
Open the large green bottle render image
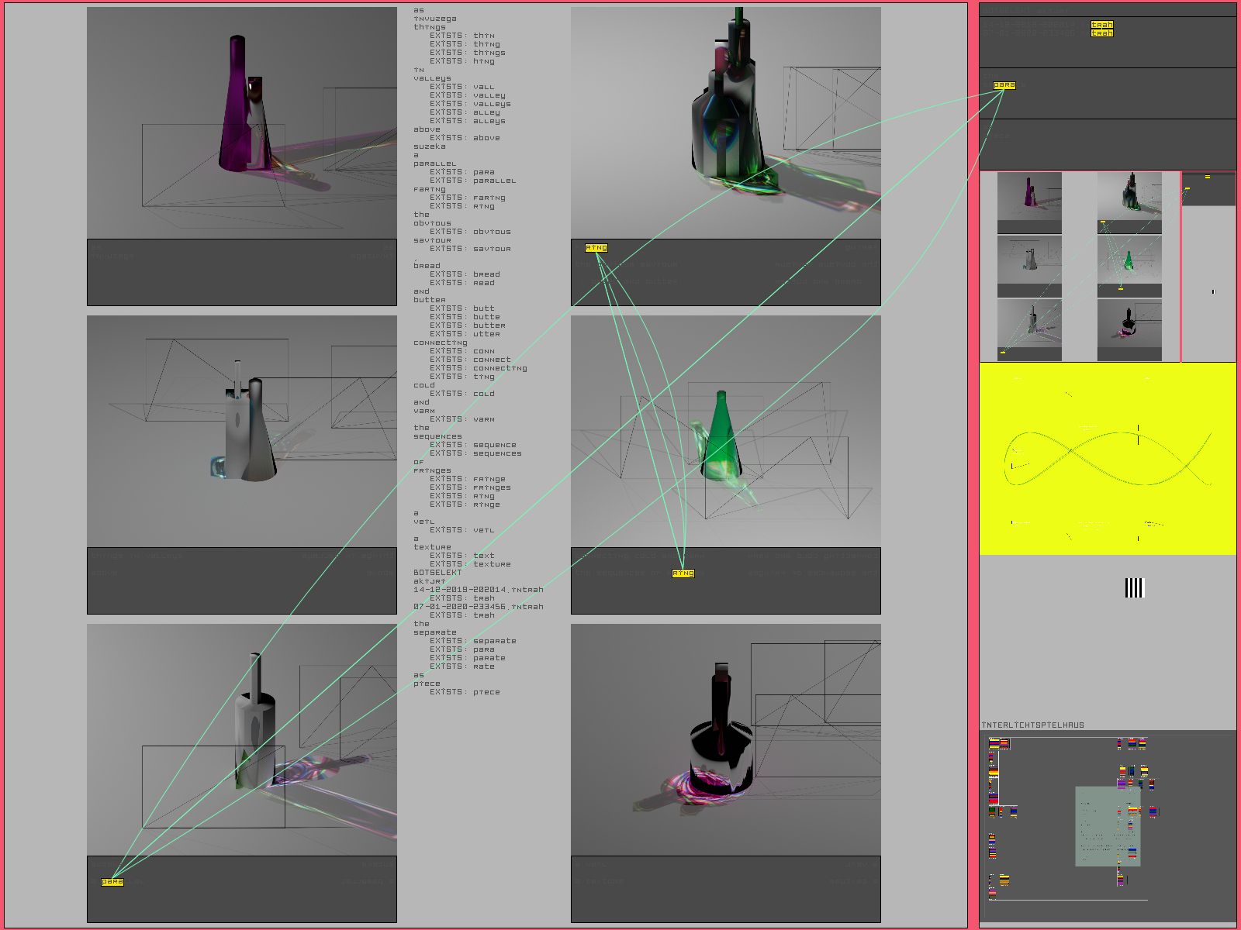tap(725, 431)
